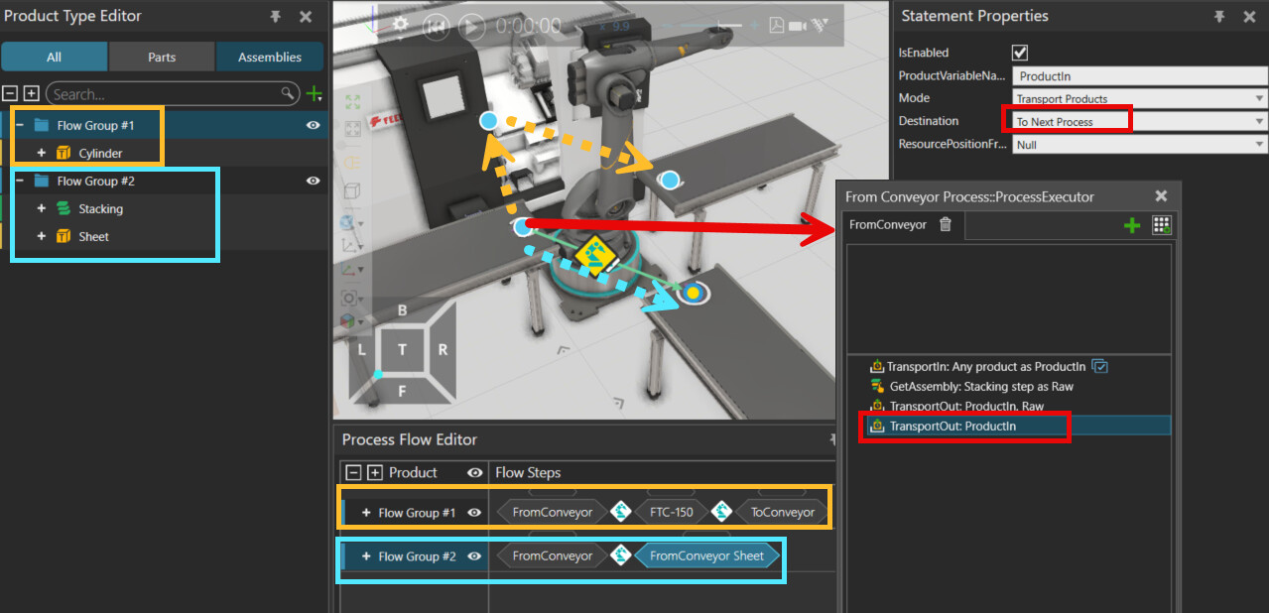Add a statement with the green plus in ProcessExecutor
Viewport: 1269px width, 613px height.
coord(1131,226)
